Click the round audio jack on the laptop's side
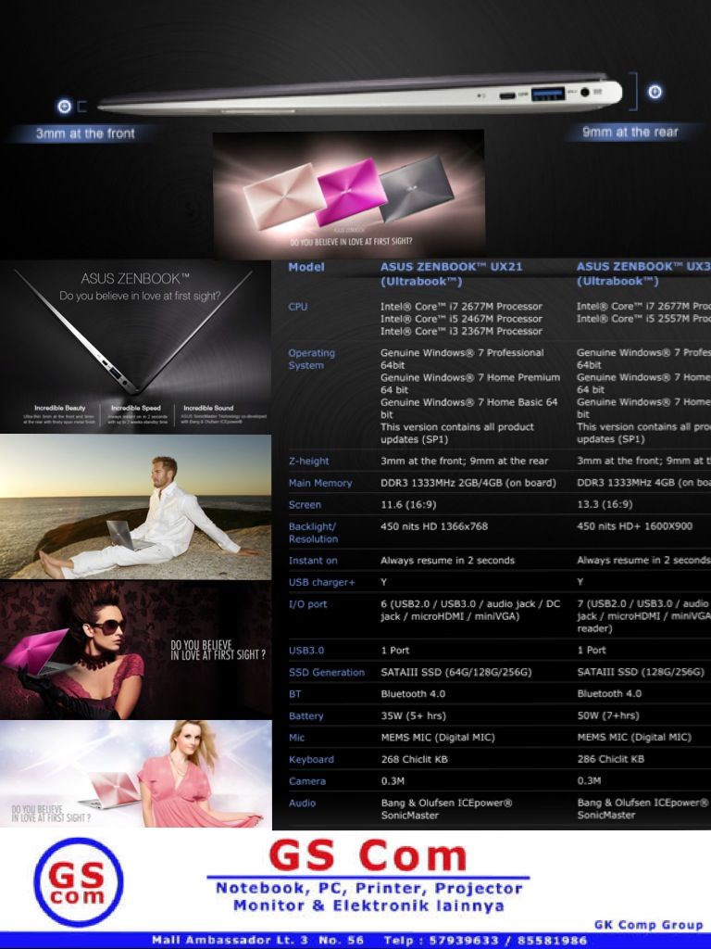 tap(585, 93)
